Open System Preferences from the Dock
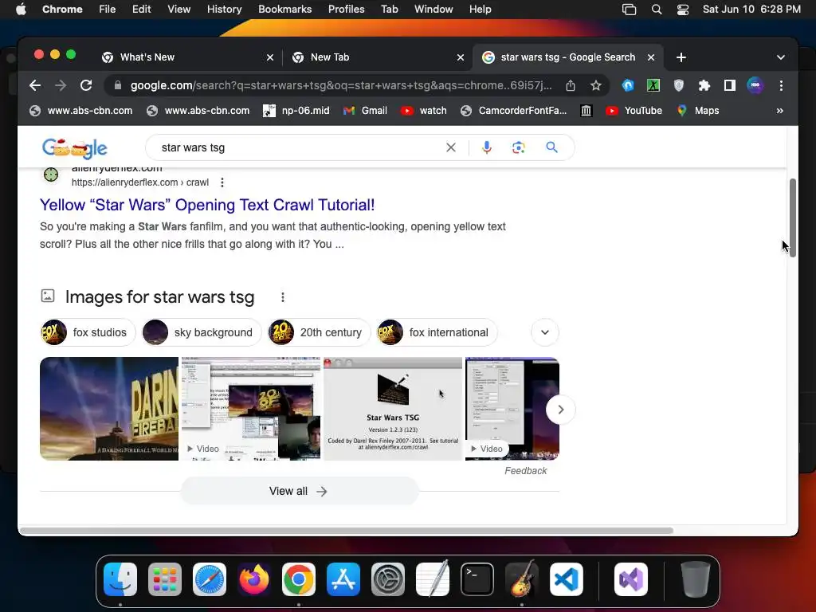This screenshot has width=816, height=612. click(x=388, y=579)
